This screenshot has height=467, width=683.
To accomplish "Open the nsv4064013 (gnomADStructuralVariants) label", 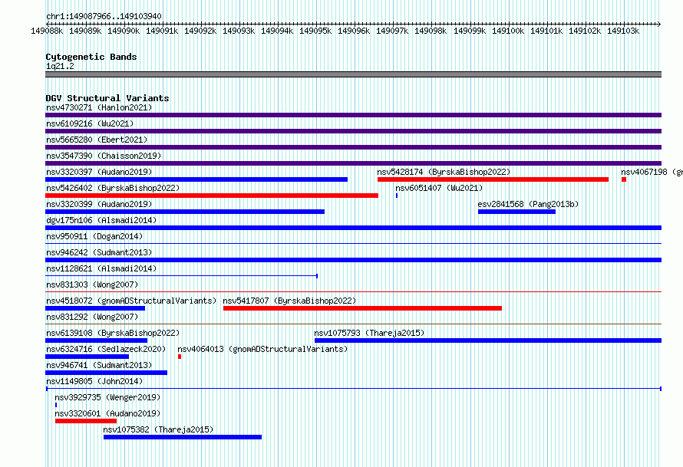I will pyautogui.click(x=262, y=349).
